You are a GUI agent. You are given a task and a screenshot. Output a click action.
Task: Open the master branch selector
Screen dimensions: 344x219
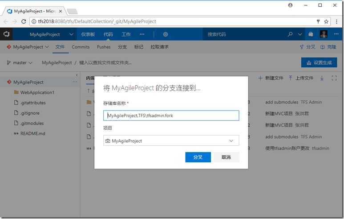[20, 62]
